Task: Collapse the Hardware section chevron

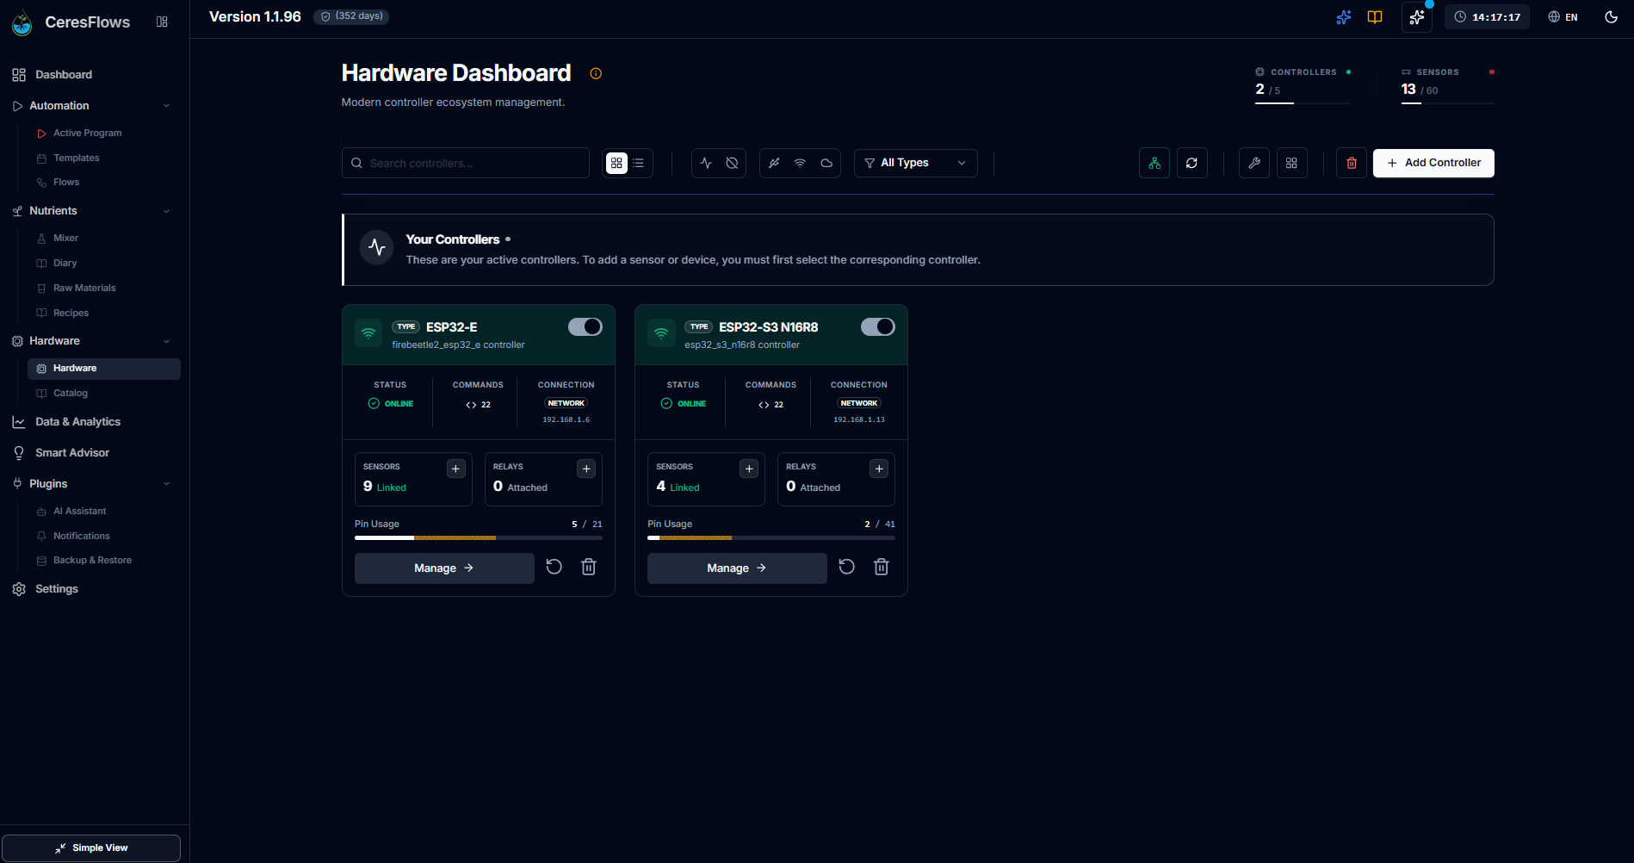Action: [166, 341]
